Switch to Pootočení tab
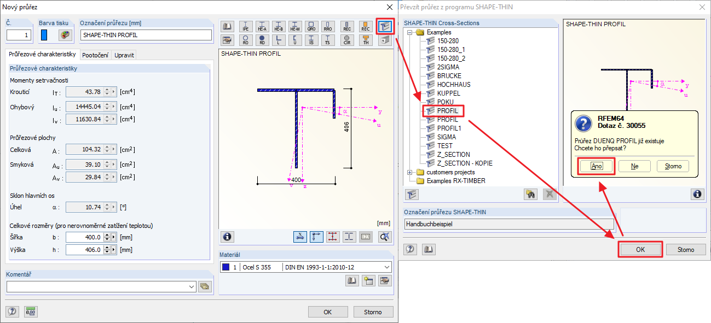Image resolution: width=711 pixels, height=323 pixels. pos(95,55)
